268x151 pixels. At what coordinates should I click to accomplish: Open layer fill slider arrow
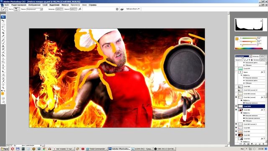265,60
